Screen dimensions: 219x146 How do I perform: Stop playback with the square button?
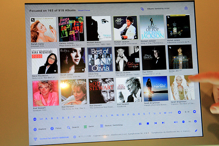point(148,123)
